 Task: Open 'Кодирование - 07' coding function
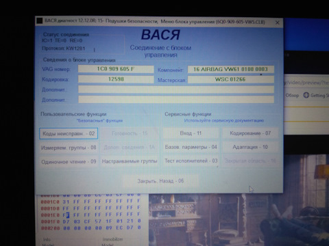coord(250,133)
